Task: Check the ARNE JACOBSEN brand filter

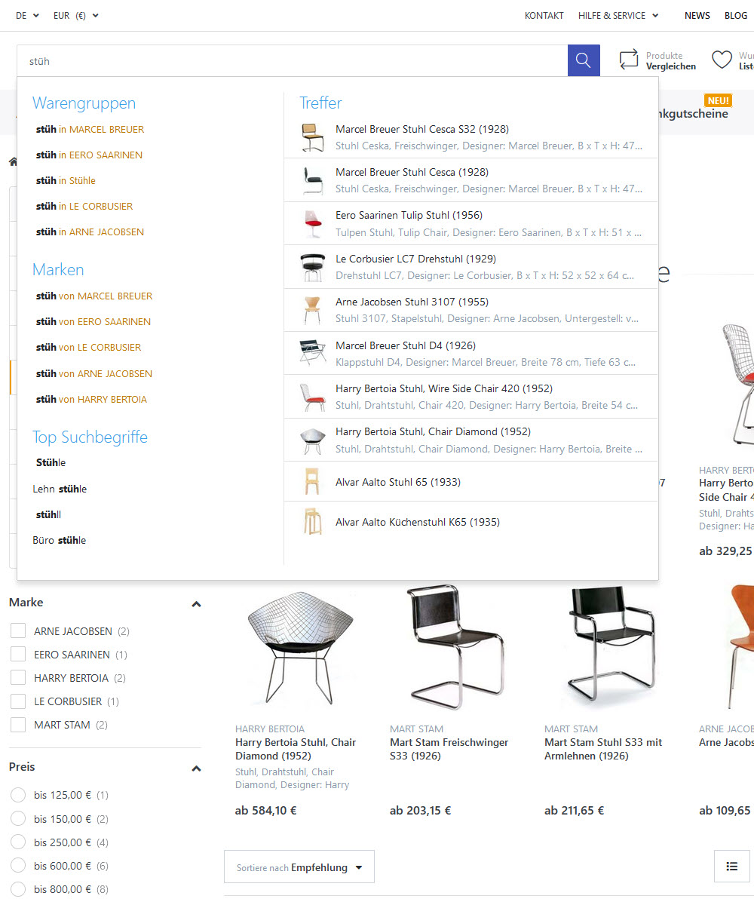Action: (18, 631)
